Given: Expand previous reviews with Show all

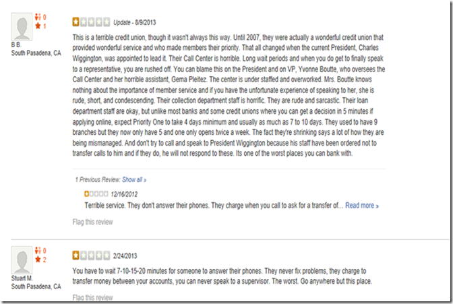Looking at the screenshot, I should (x=134, y=180).
